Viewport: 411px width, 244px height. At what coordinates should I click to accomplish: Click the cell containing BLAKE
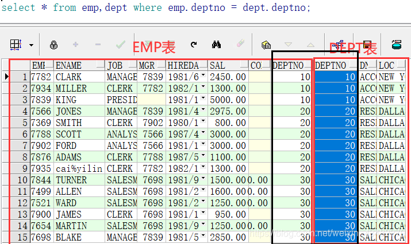coord(79,237)
